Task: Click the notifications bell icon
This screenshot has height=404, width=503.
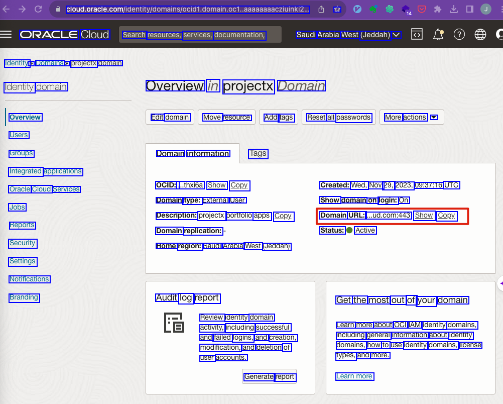Action: click(438, 34)
